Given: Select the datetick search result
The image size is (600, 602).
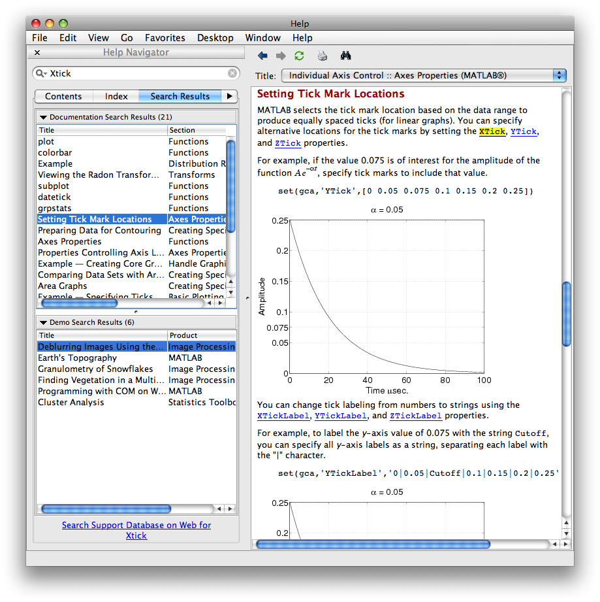Looking at the screenshot, I should point(131,197).
